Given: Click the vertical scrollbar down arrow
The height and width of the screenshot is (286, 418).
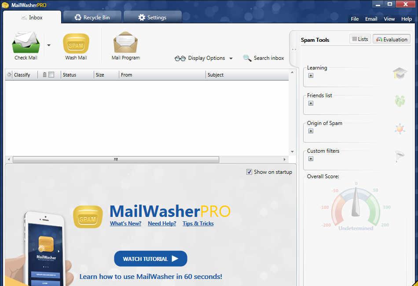Looking at the screenshot, I should pos(292,152).
